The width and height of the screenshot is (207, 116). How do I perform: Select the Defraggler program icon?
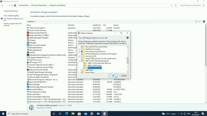coord(28,43)
